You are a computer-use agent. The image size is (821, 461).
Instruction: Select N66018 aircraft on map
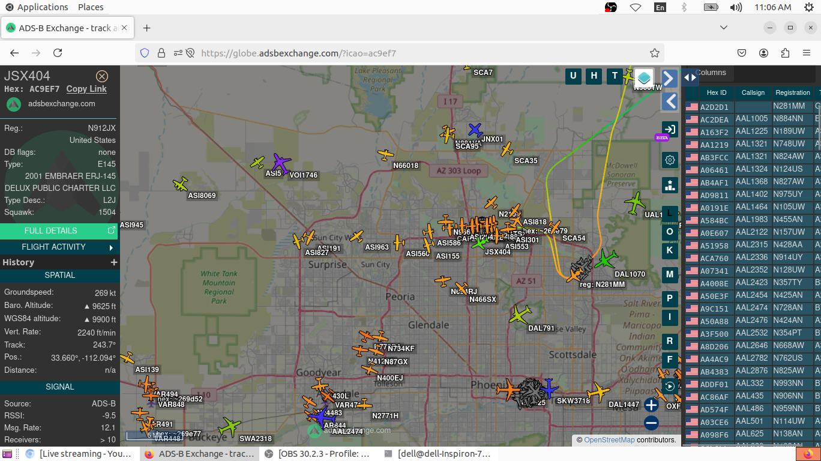(386, 155)
